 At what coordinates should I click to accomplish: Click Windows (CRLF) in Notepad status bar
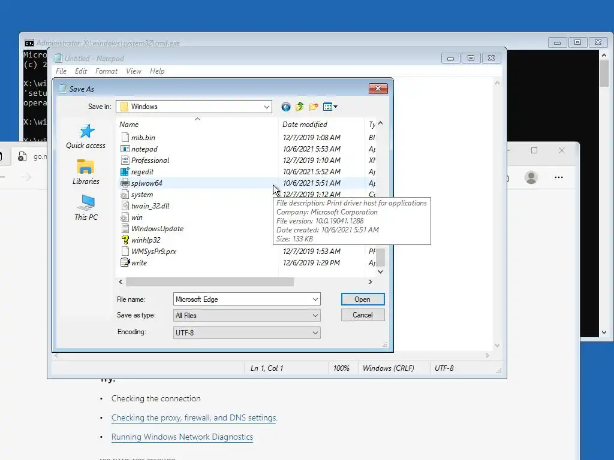coord(388,368)
